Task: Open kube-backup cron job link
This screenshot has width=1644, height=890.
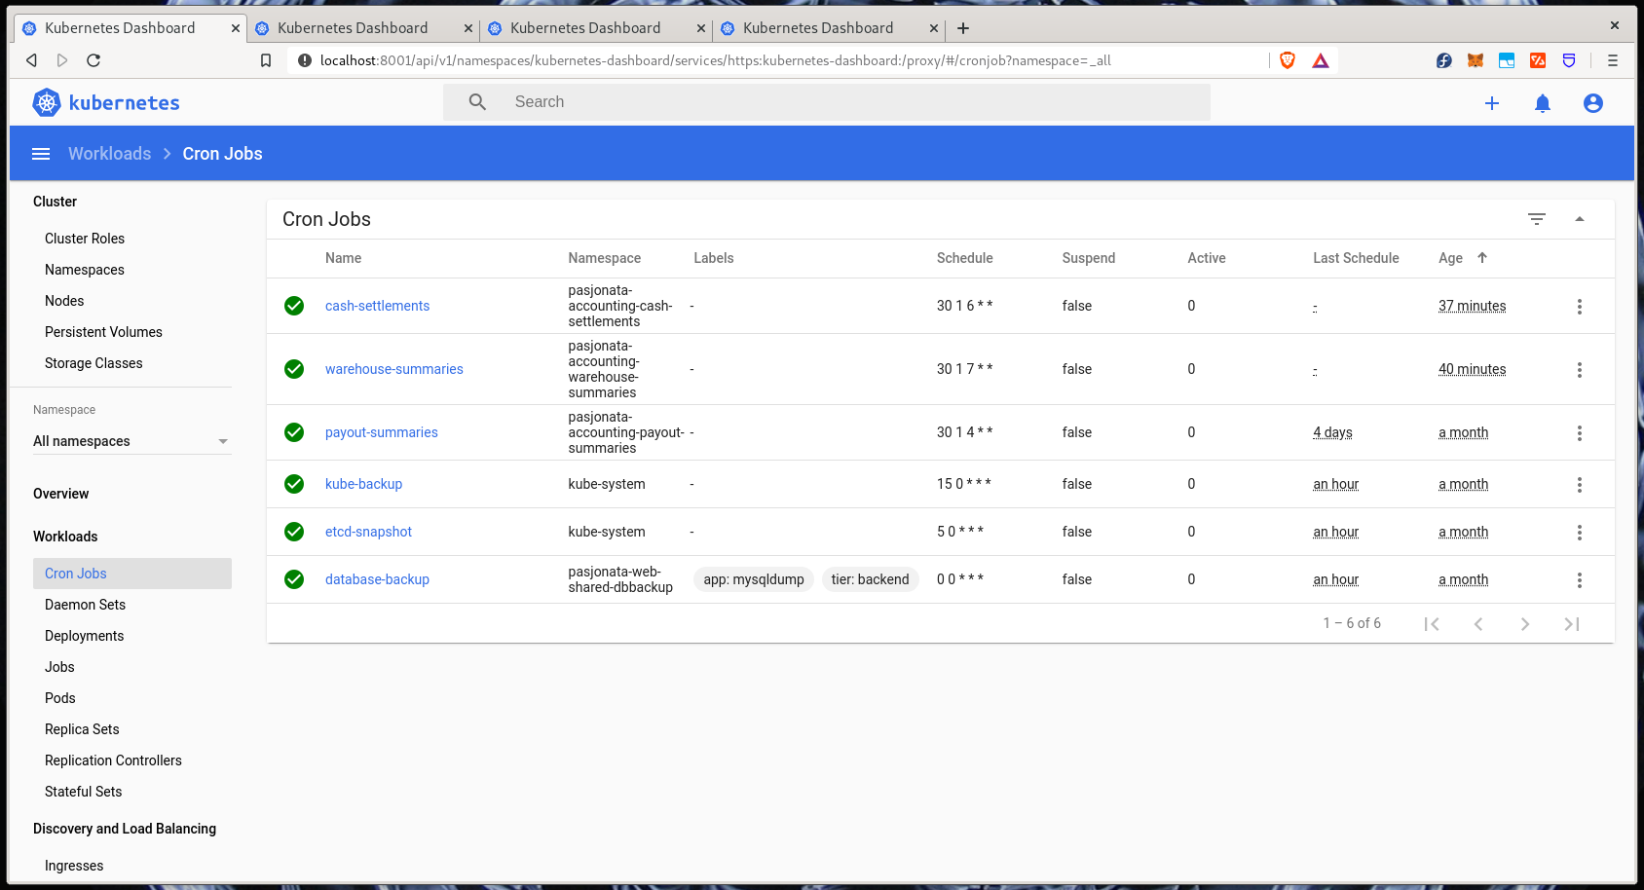Action: (x=363, y=484)
